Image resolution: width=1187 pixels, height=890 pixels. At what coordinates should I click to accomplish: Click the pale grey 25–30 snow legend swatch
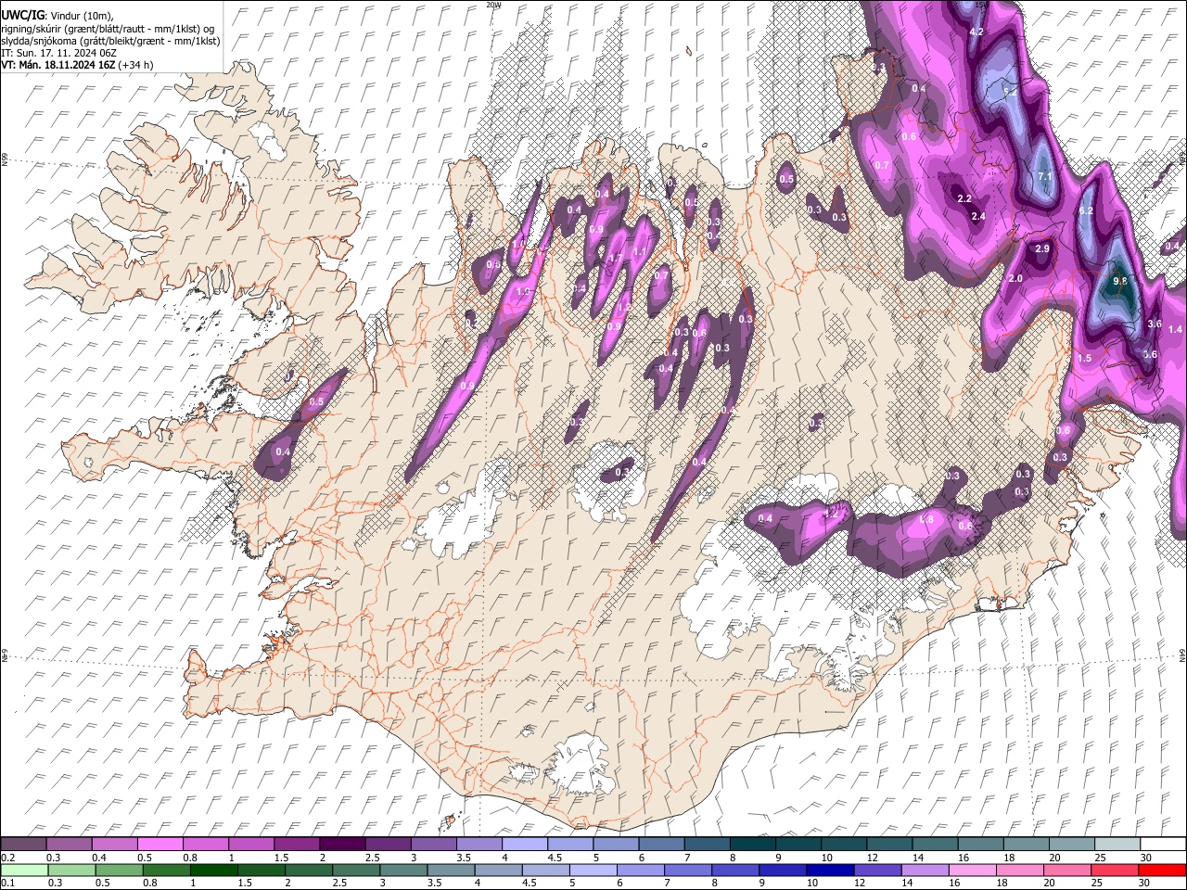(1117, 845)
